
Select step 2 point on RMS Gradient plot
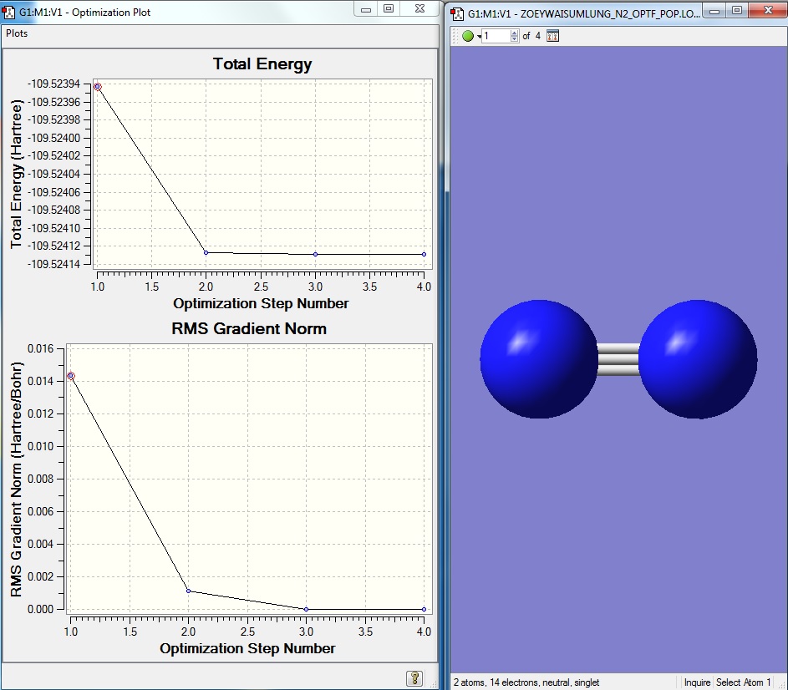(x=189, y=591)
